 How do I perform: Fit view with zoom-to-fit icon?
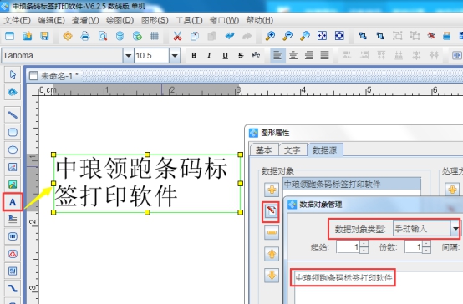point(322,36)
